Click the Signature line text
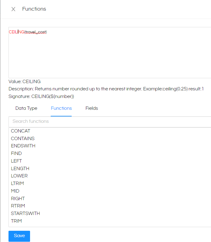Viewport: 211px width, 242px height. point(41,96)
